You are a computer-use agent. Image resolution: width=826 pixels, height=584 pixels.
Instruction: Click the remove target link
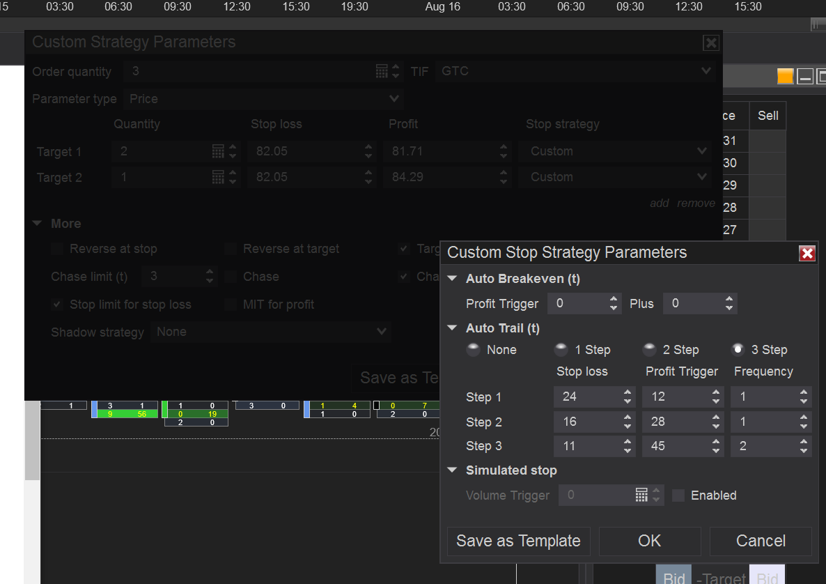(x=696, y=203)
